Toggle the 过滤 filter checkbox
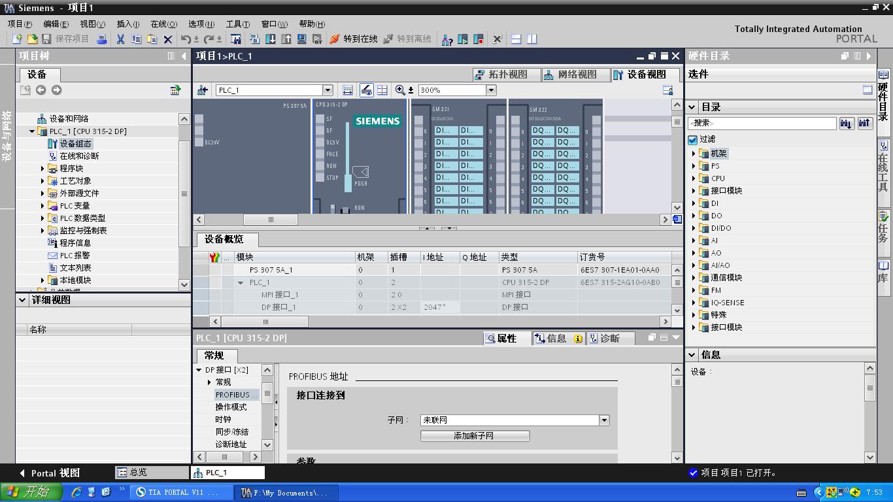 (x=693, y=139)
